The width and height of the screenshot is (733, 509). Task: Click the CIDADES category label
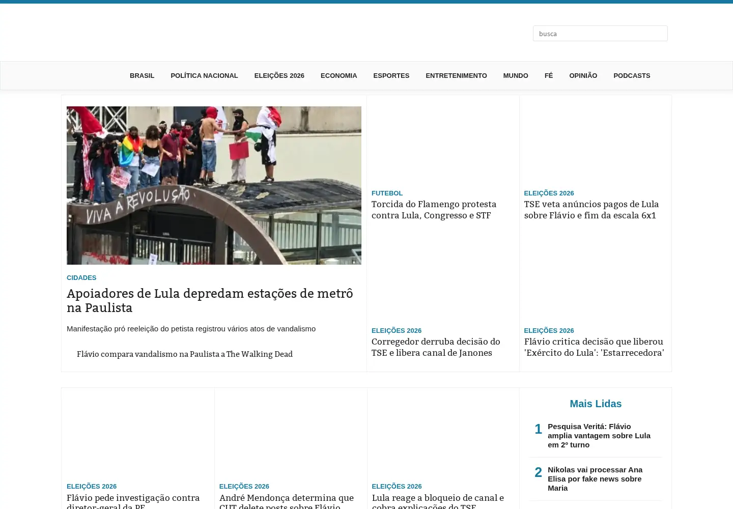81,277
